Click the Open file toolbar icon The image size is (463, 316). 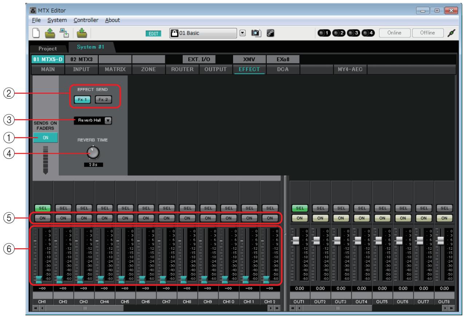pyautogui.click(x=49, y=34)
